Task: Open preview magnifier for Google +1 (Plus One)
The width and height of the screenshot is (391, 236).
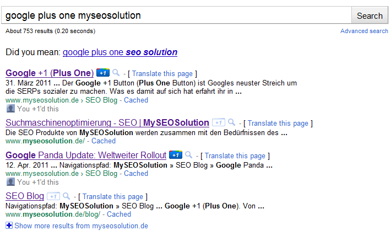Action: [116, 73]
